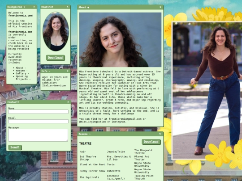Click the 'Toria' role entry
The width and height of the screenshot is (242, 181).
coord(111,164)
